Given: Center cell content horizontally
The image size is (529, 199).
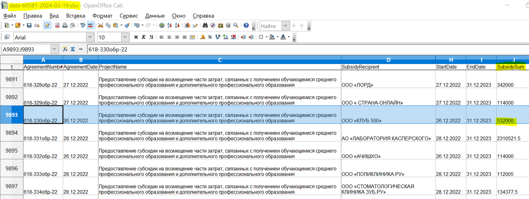Looking at the screenshot, I should click(169, 37).
